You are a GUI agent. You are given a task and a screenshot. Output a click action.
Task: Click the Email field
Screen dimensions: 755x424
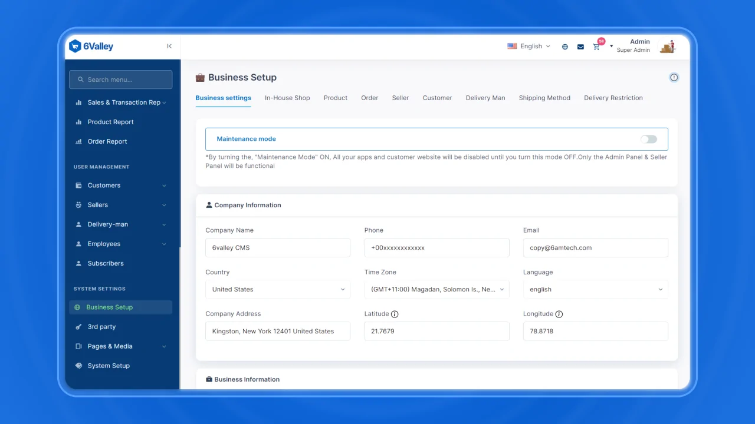coord(596,248)
